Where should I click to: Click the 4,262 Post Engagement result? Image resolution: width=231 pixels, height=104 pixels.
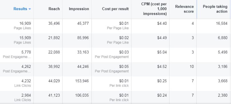tap(17, 69)
